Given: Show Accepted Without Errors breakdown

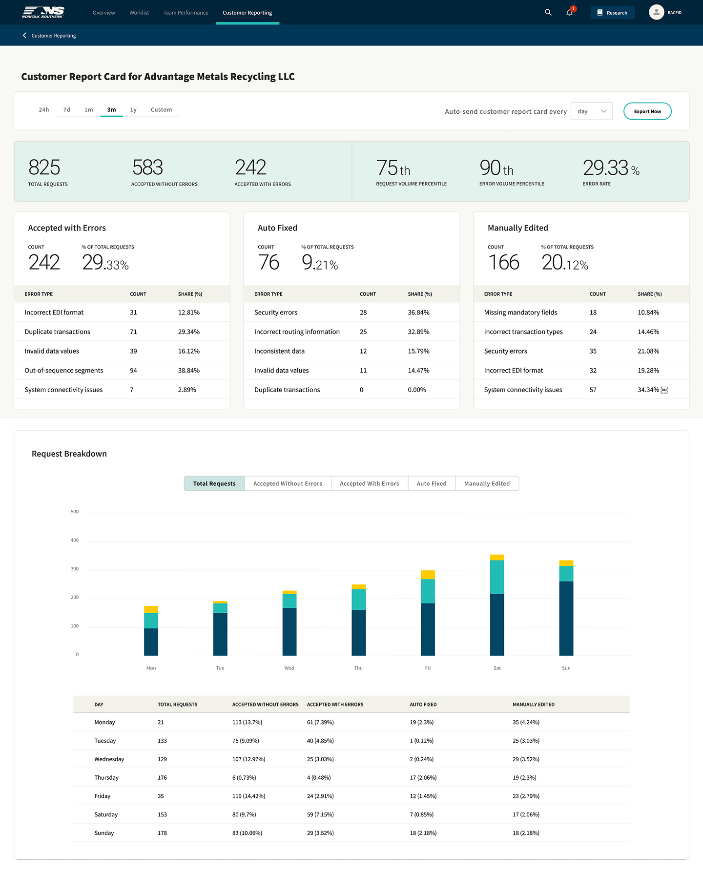Looking at the screenshot, I should coord(288,483).
